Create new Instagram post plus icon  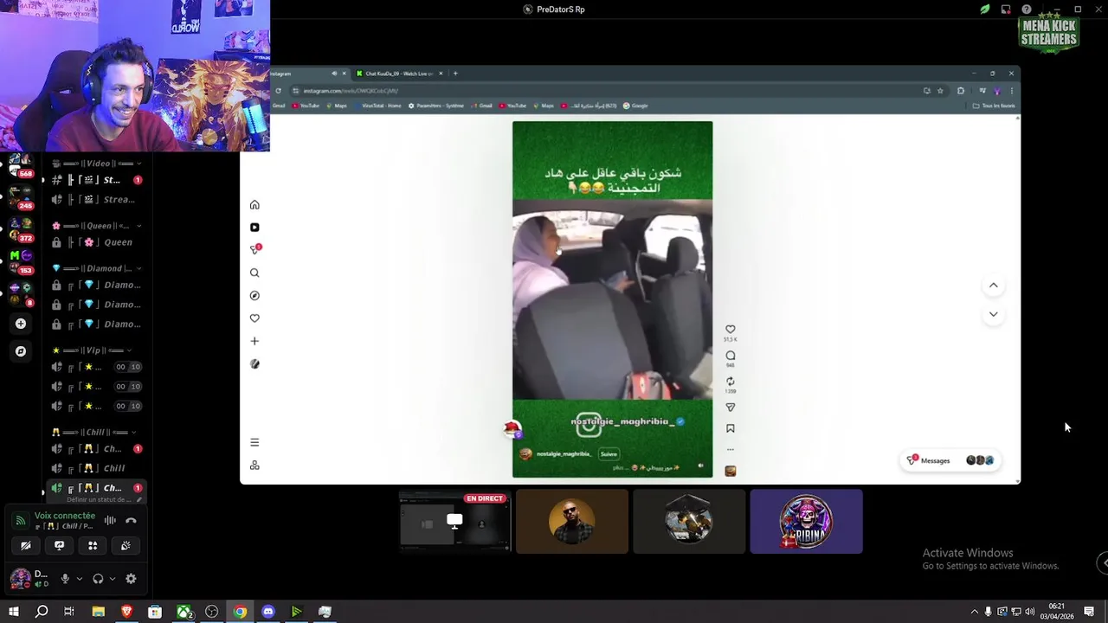tap(254, 341)
